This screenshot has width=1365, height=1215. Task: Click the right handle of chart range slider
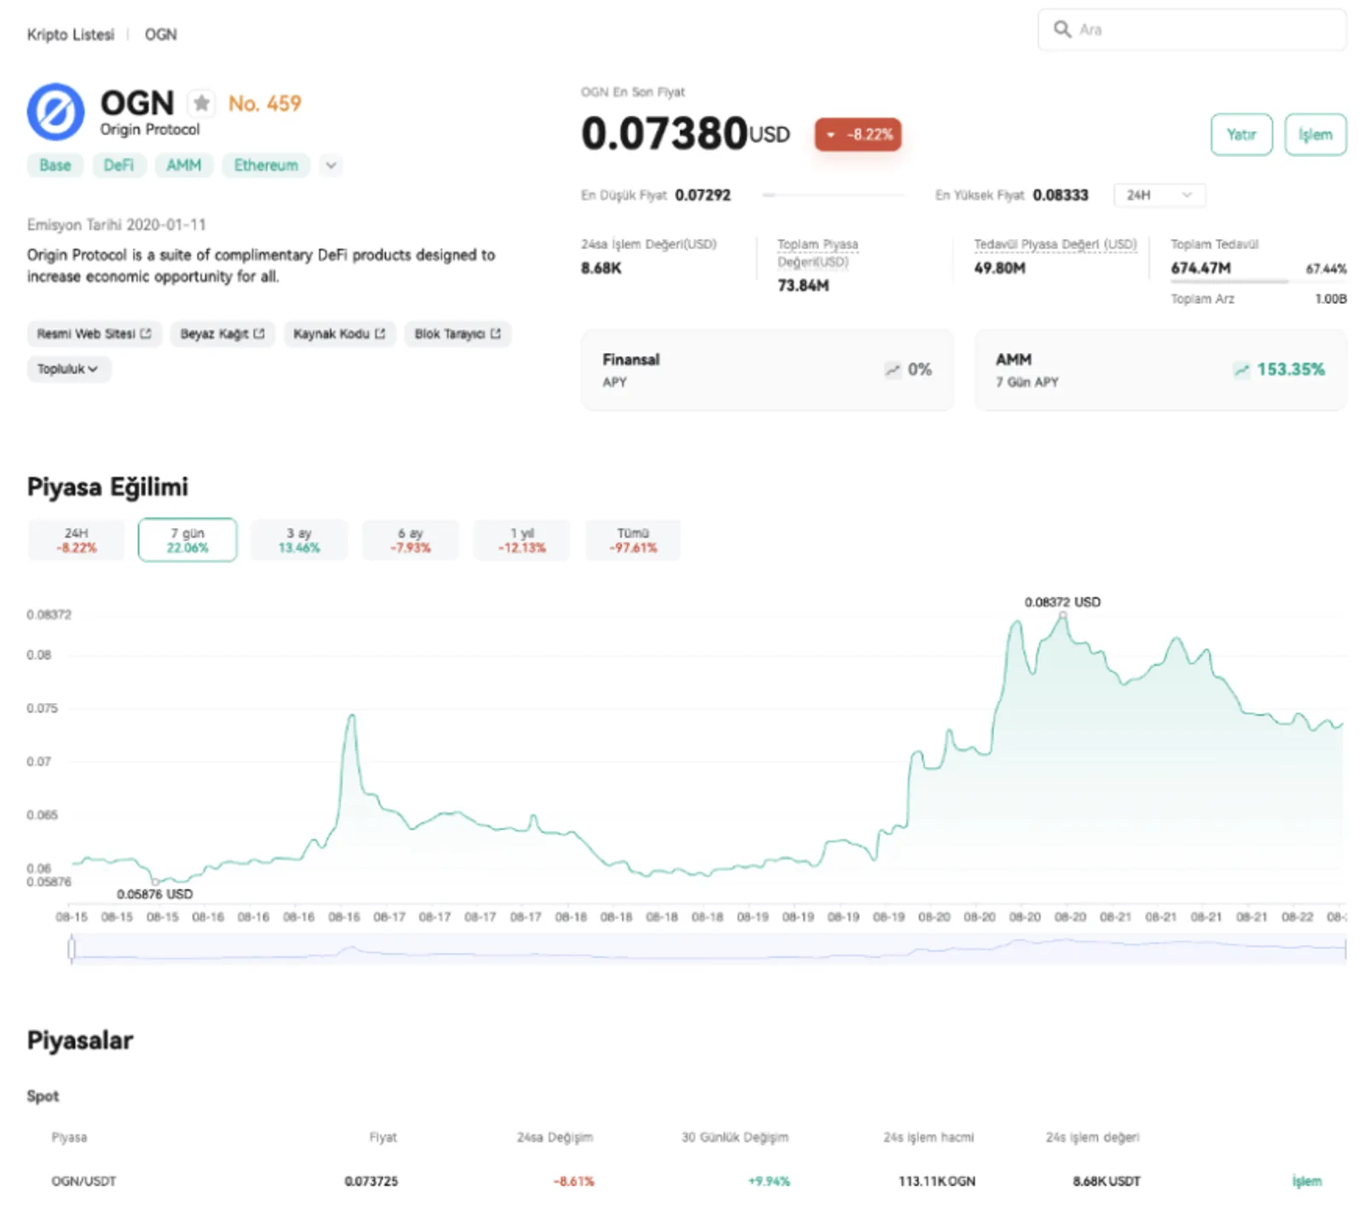click(x=1345, y=948)
